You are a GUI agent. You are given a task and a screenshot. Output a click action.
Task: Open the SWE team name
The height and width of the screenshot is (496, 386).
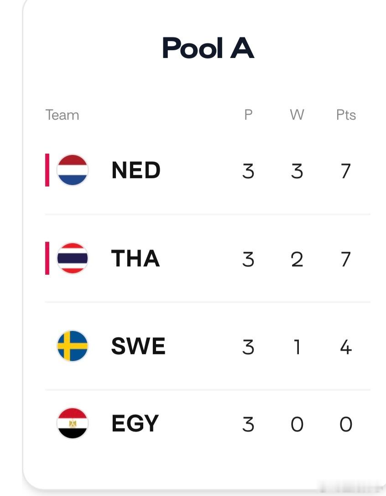click(x=138, y=346)
